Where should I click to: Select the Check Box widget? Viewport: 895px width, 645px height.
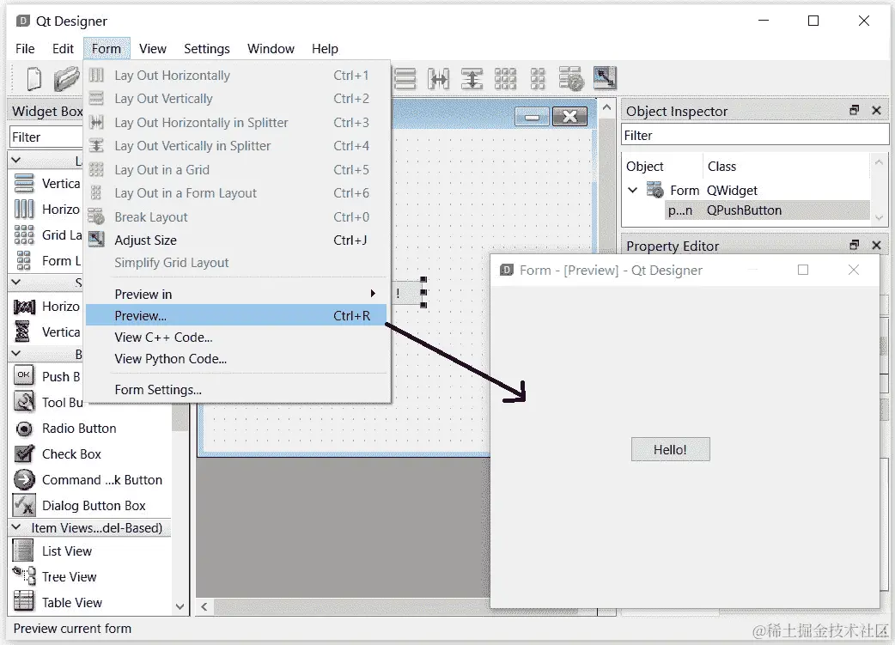point(71,453)
